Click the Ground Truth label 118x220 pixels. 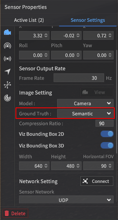click(35, 113)
